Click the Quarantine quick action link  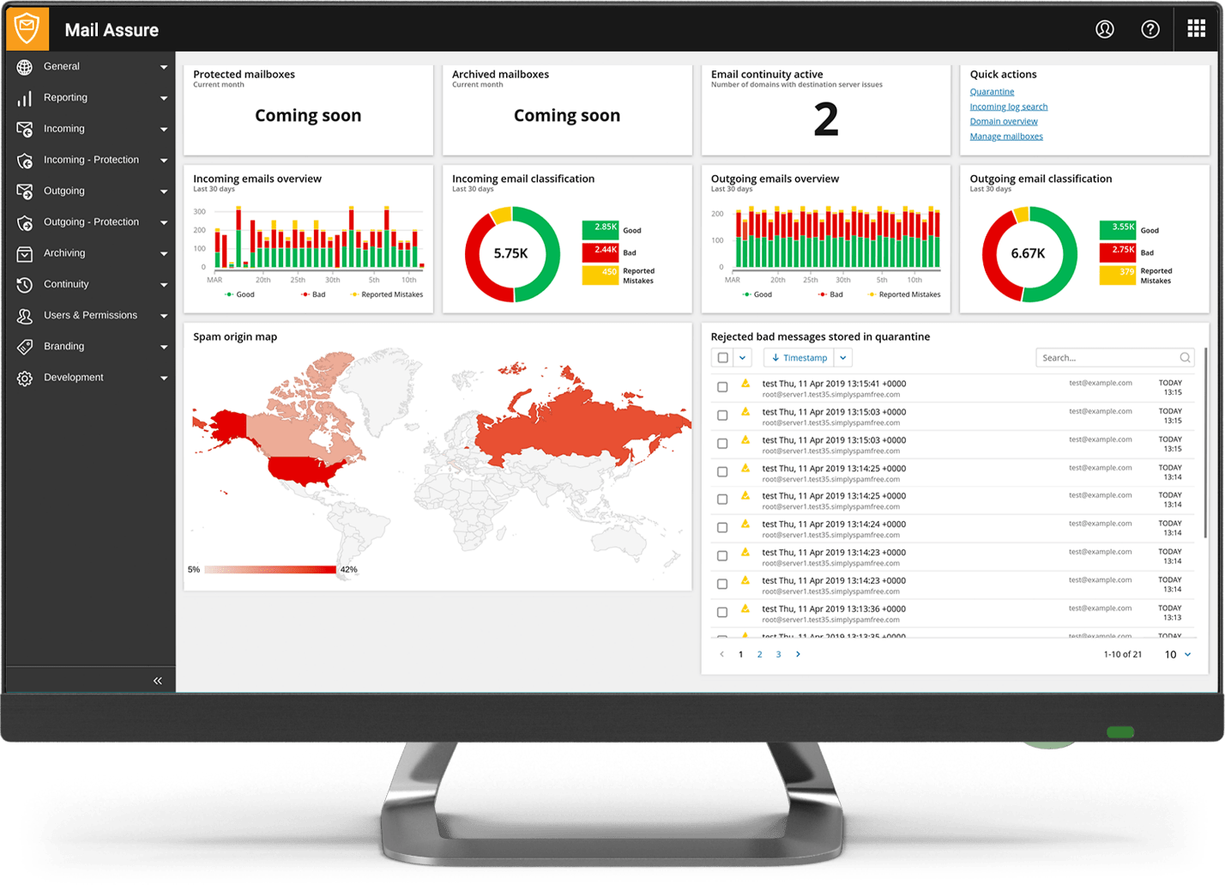(992, 91)
